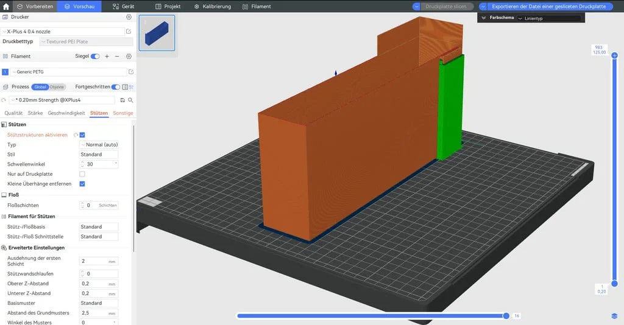
Task: Click the bottom handle of the layer slider
Action: 614,283
